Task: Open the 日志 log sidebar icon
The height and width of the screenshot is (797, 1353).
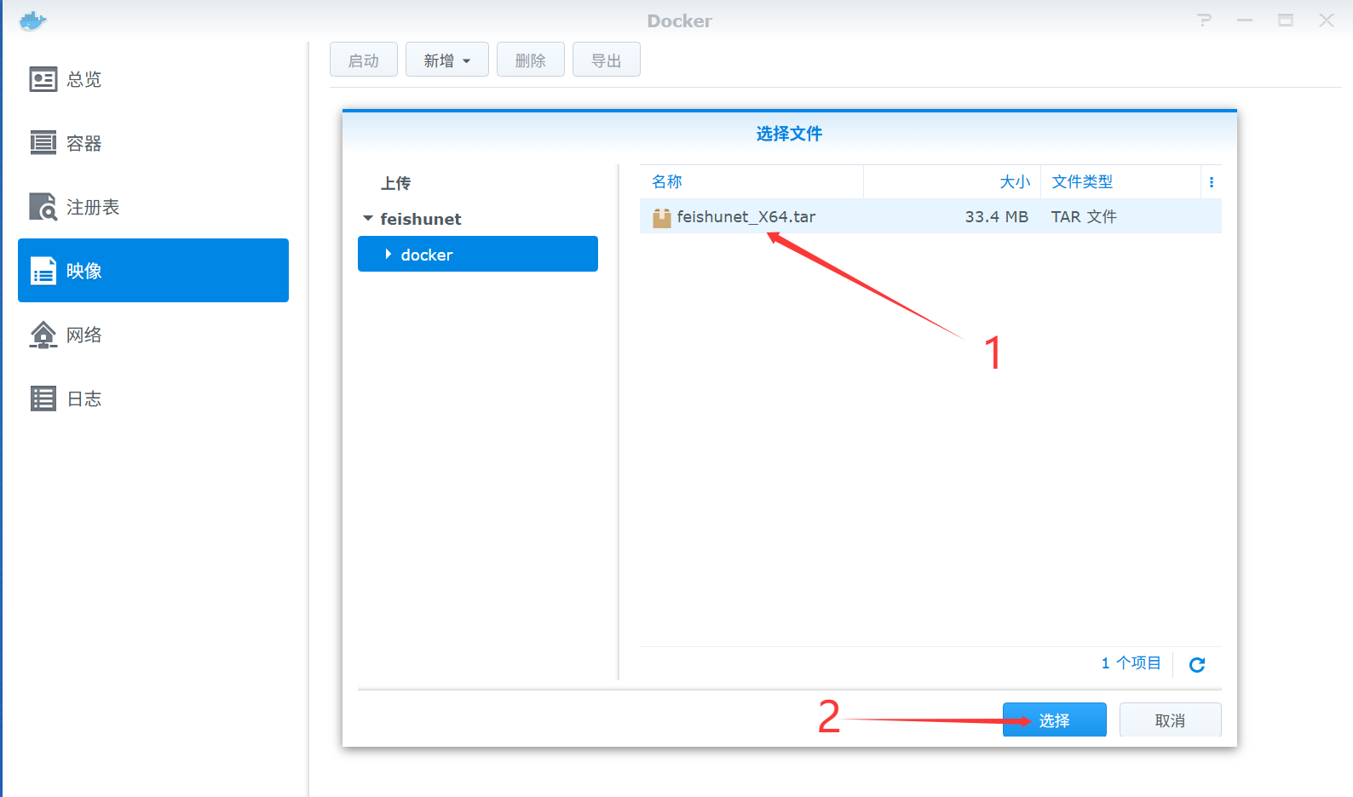Action: click(43, 398)
